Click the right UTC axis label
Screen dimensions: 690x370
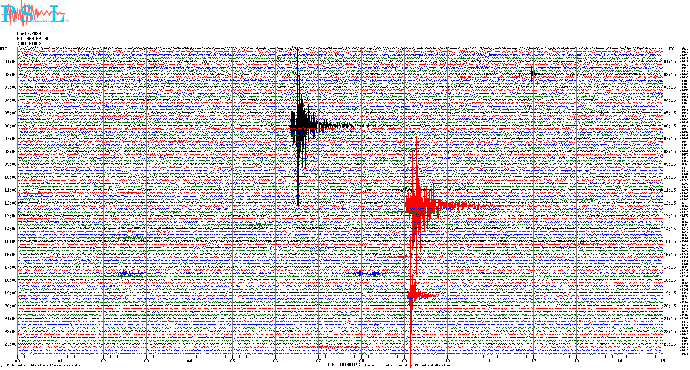coord(671,49)
